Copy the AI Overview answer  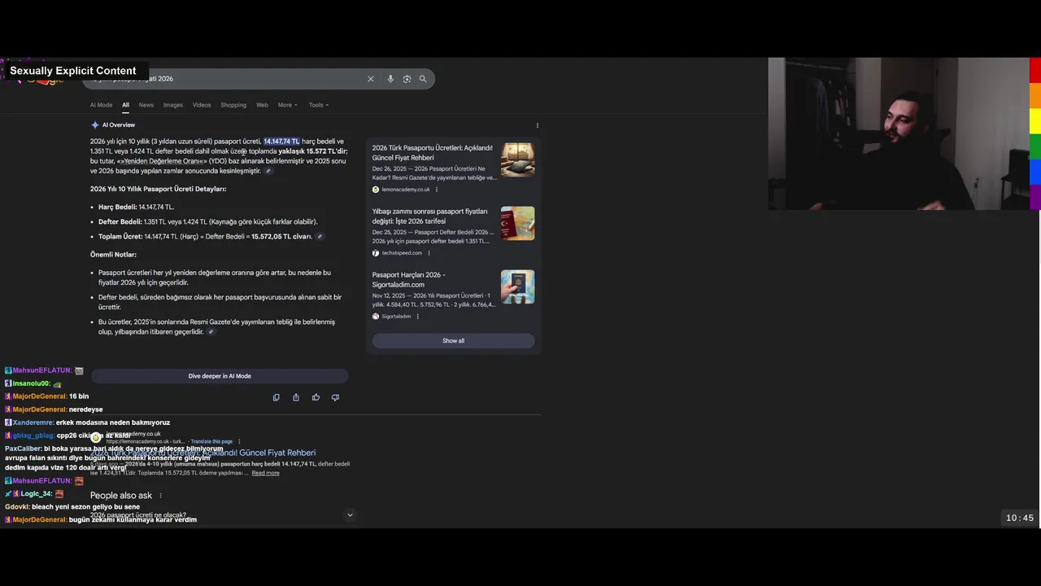277,397
